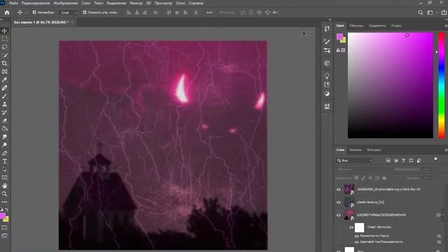Toggle the Auto-Select checkbox
The image size is (448, 252).
point(34,13)
